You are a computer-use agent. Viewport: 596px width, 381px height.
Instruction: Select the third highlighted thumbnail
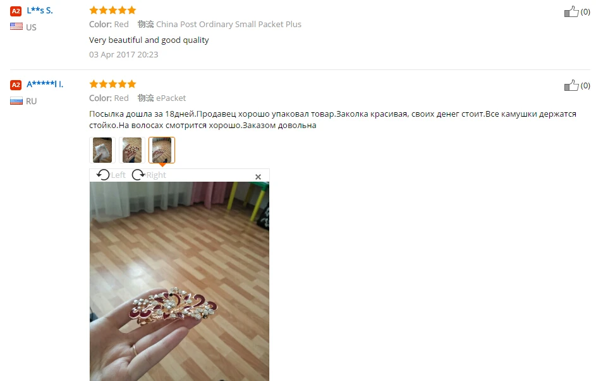(x=162, y=150)
